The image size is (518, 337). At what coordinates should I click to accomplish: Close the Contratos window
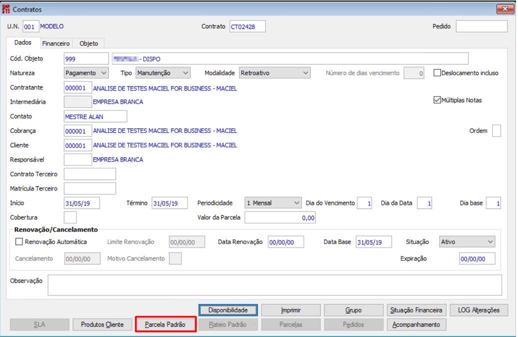pyautogui.click(x=505, y=9)
